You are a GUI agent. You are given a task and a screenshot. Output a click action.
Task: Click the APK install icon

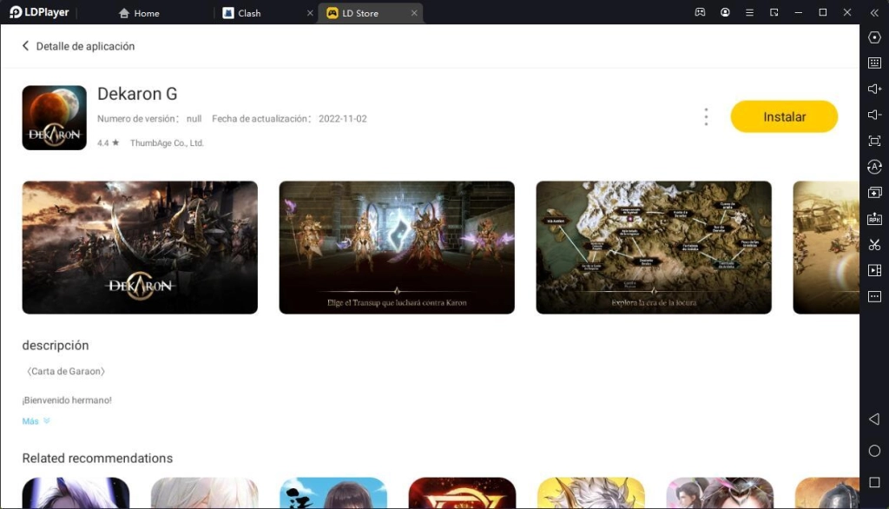coord(874,219)
